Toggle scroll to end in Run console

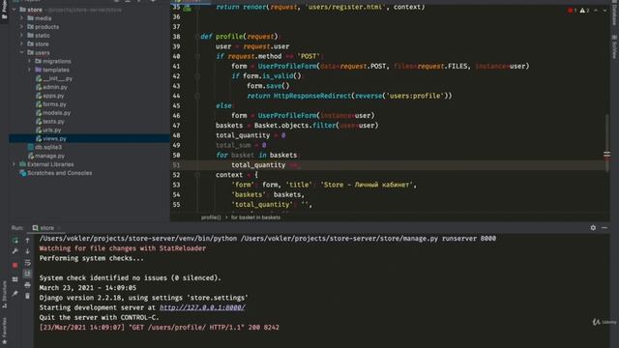[x=28, y=274]
